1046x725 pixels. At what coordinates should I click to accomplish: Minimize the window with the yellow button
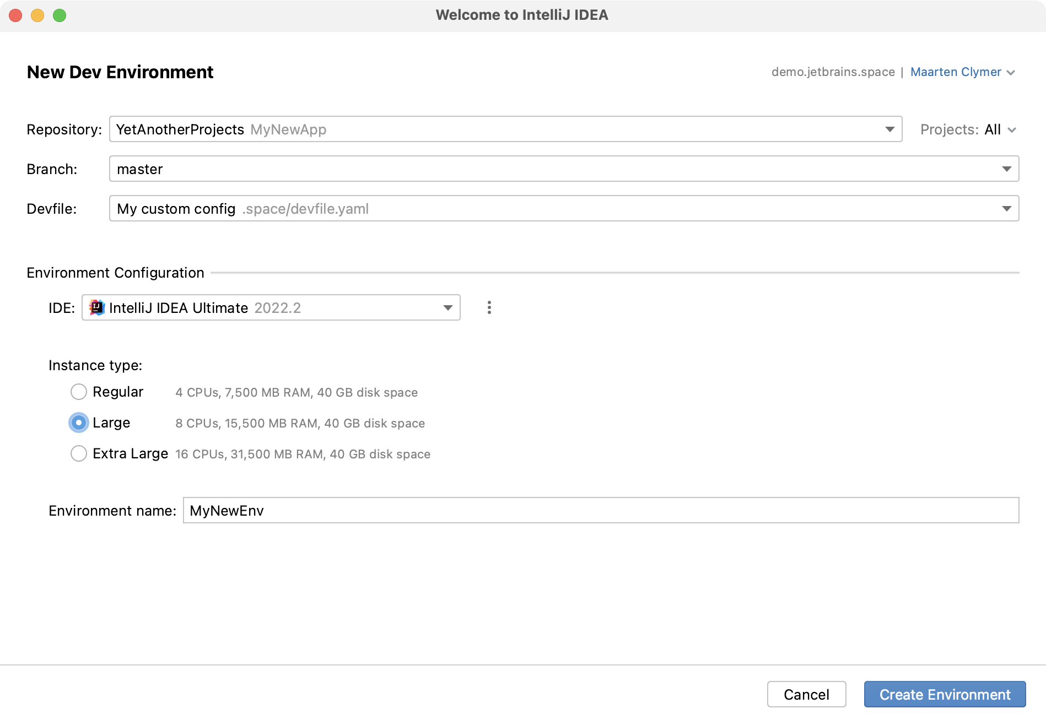[x=37, y=15]
